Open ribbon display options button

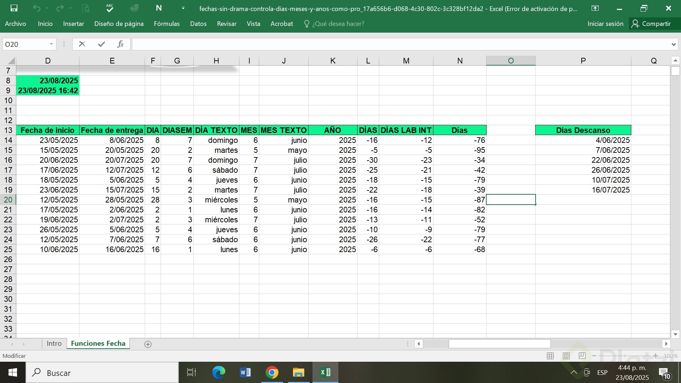(595, 8)
